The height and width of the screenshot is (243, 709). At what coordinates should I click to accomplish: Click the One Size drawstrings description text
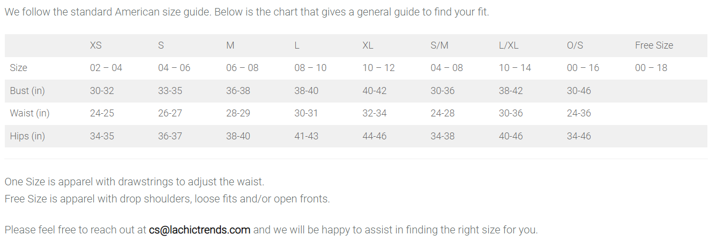pos(135,182)
